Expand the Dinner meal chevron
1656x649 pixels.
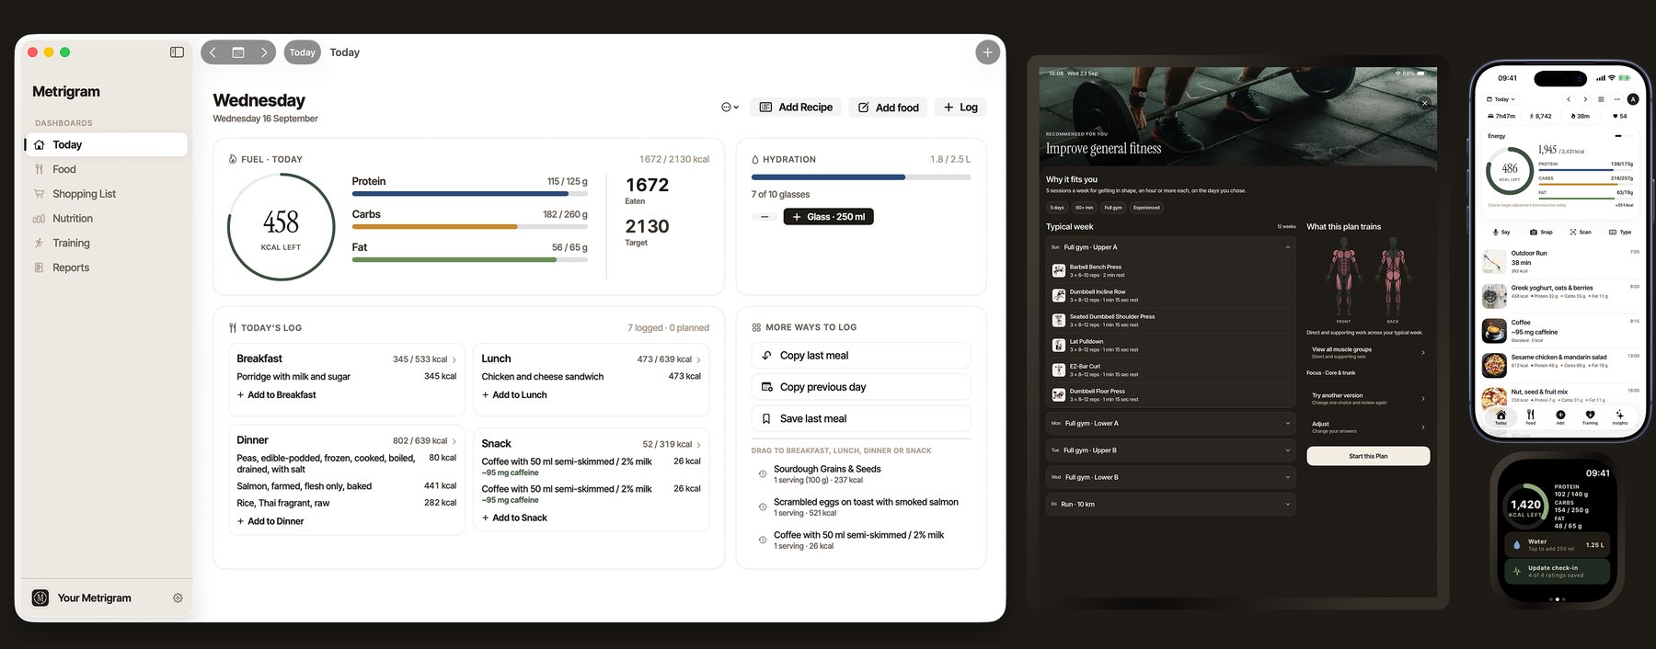click(454, 441)
